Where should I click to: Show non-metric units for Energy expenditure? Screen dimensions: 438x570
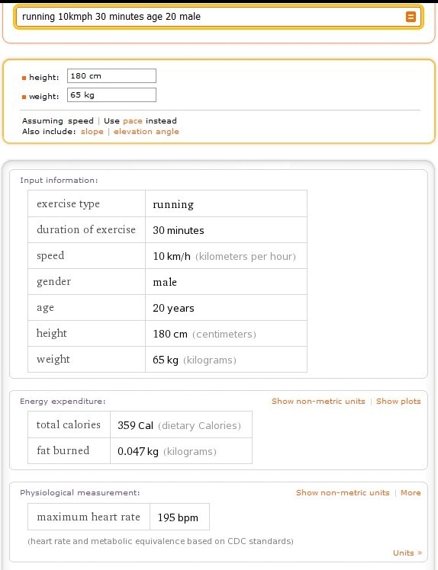(318, 401)
